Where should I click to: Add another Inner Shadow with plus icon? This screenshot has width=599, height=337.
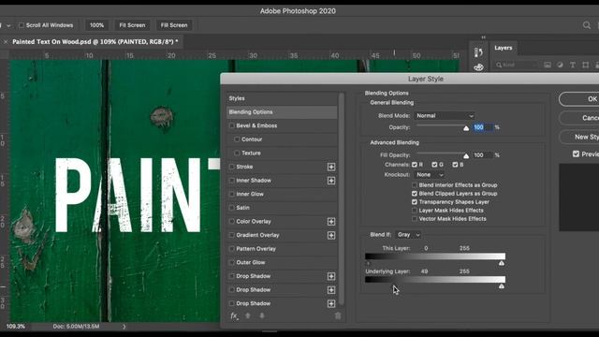(x=331, y=181)
